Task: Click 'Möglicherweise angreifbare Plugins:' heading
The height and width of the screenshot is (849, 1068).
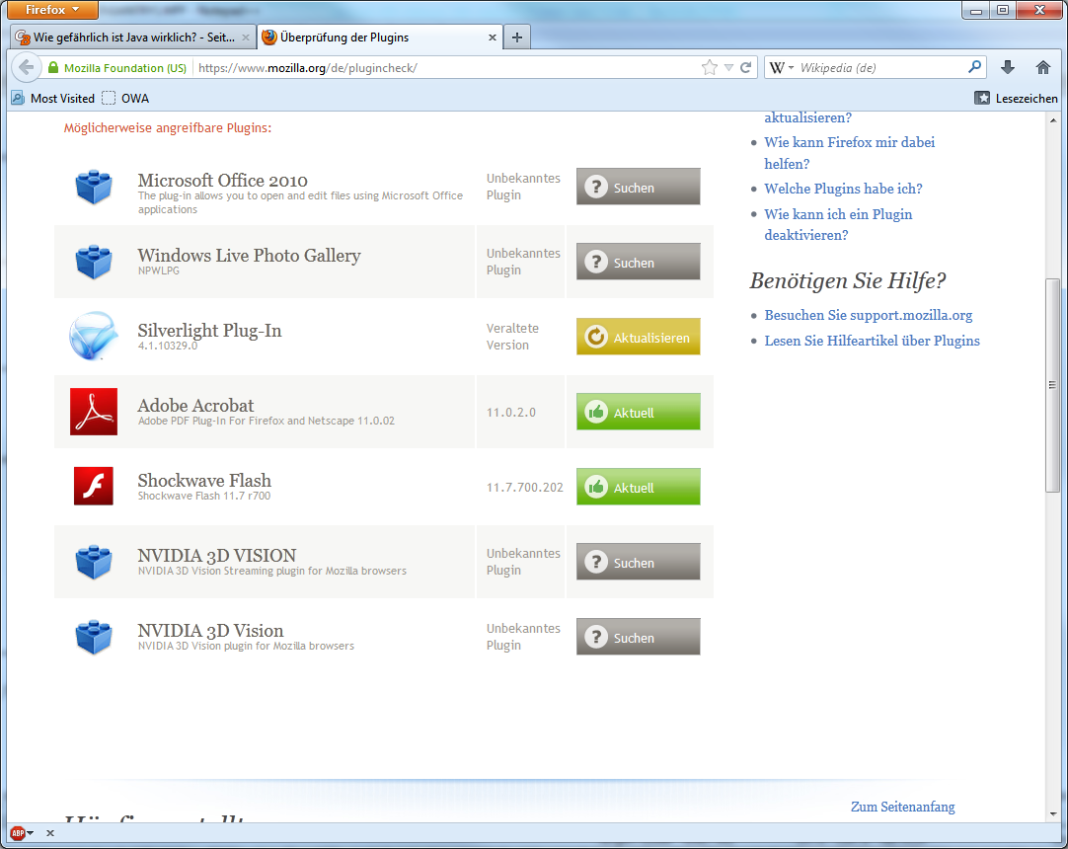Action: point(168,128)
